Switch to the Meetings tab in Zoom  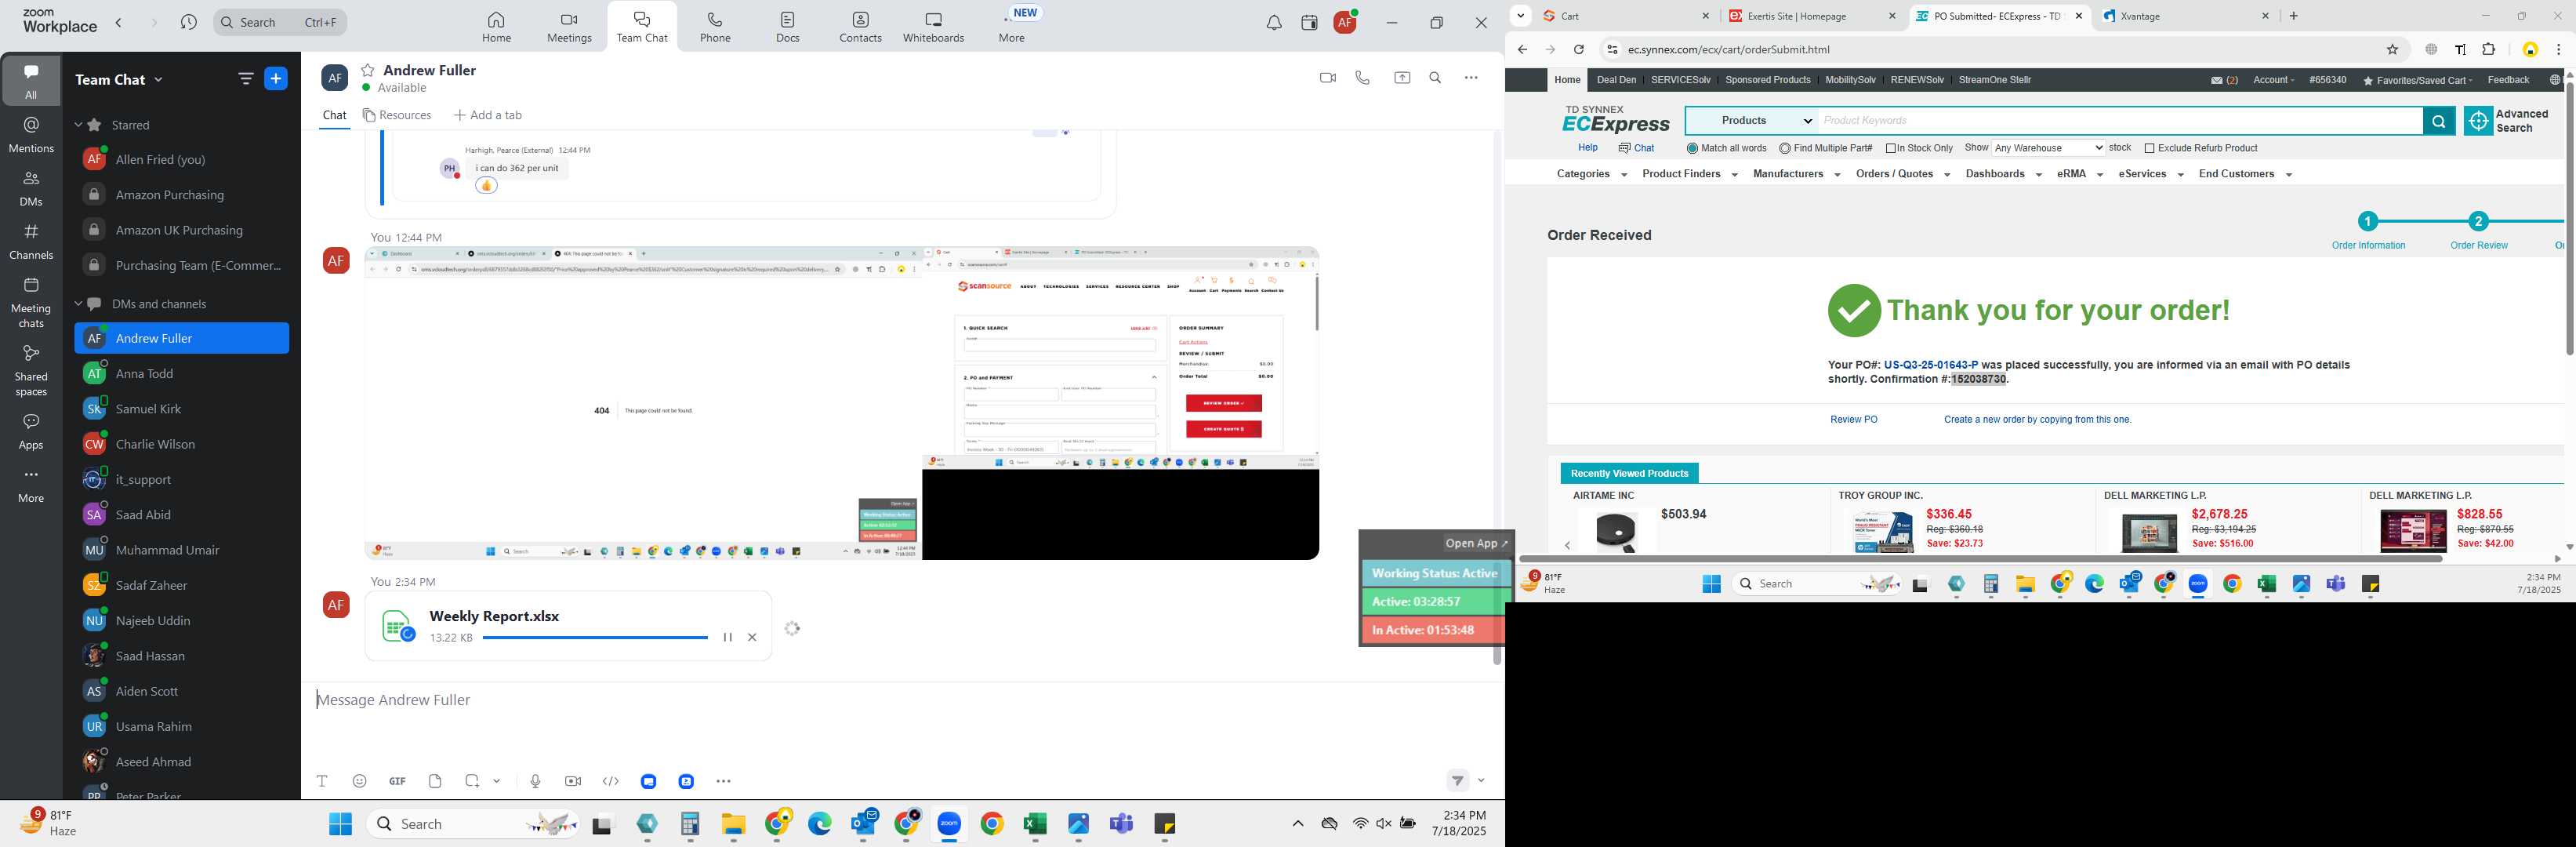pos(569,27)
